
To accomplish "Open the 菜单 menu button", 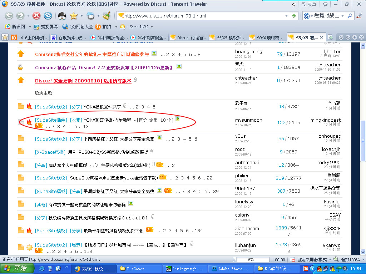I will pos(308,4).
